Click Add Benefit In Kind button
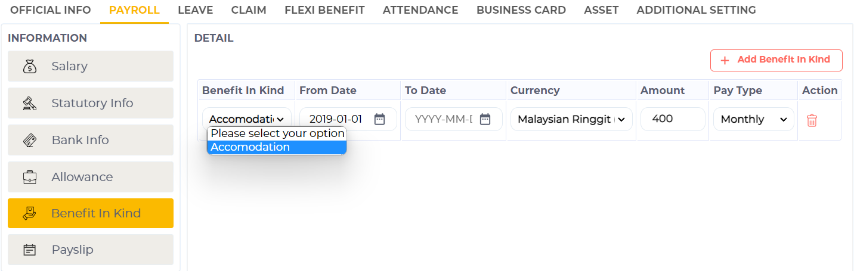This screenshot has width=854, height=271. pyautogui.click(x=776, y=60)
